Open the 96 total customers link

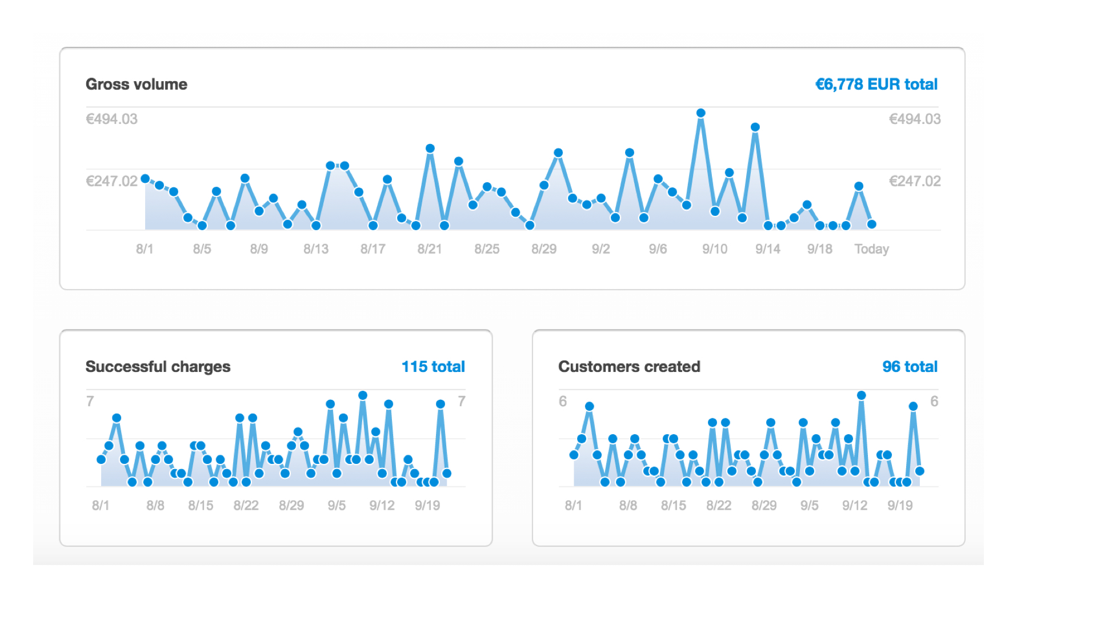[x=910, y=366]
